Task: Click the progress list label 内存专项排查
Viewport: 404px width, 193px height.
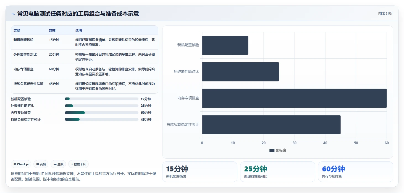Action: click(21, 113)
